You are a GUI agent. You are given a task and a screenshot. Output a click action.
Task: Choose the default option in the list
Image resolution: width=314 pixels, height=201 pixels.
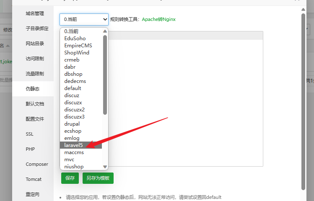click(73, 88)
